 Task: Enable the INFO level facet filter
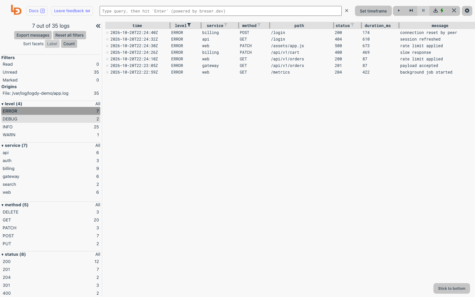point(51,127)
